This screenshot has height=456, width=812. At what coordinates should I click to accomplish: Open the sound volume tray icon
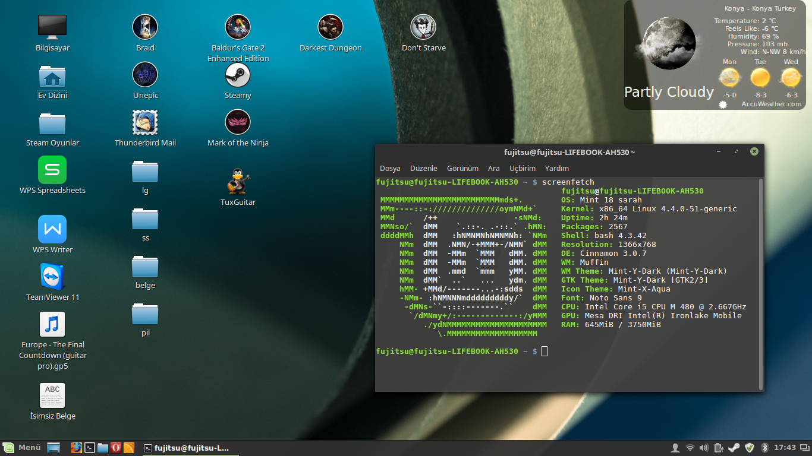pyautogui.click(x=704, y=448)
